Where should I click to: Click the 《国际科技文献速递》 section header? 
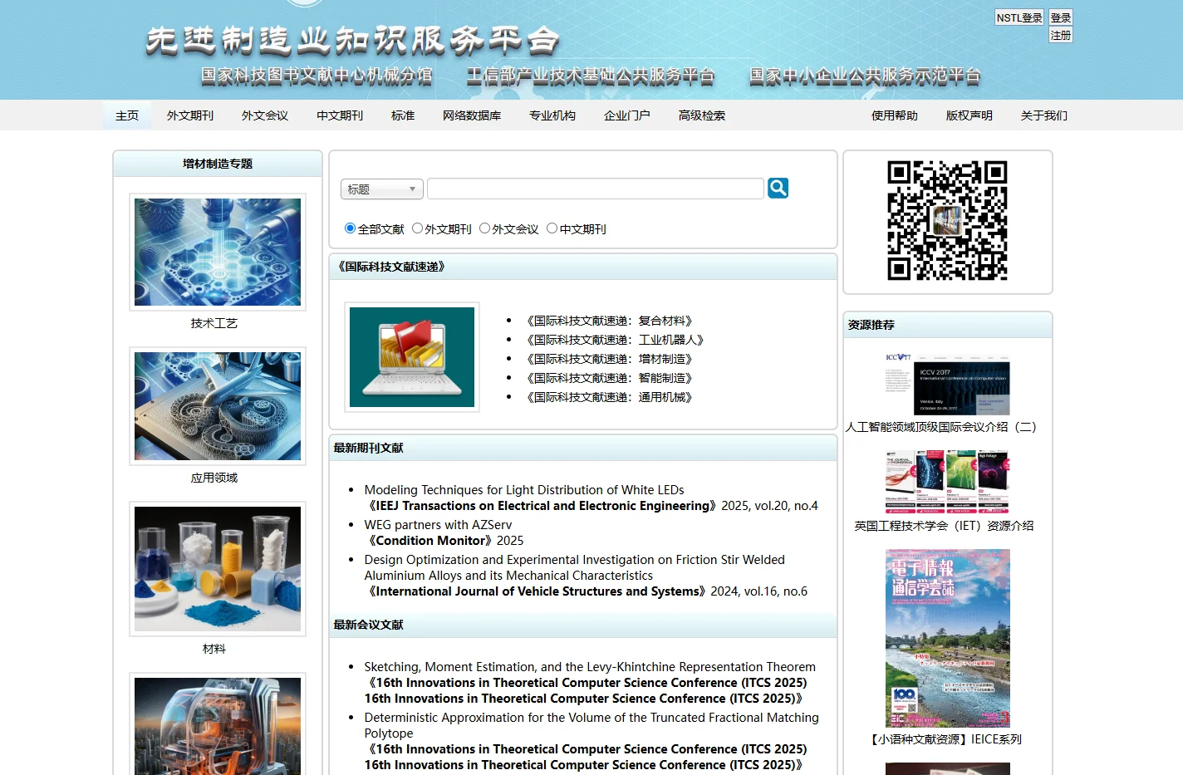point(583,267)
